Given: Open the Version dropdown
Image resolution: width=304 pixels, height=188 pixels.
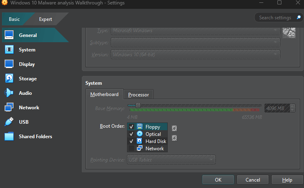Looking at the screenshot, I should (196, 54).
